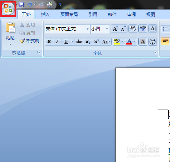
Task: Activate the 格式刷 format painter
Action: tap(29, 41)
